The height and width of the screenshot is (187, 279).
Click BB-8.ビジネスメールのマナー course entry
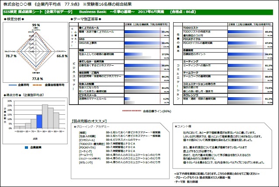point(123,140)
